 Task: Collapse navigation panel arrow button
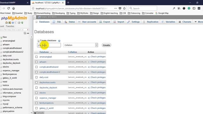(35, 17)
